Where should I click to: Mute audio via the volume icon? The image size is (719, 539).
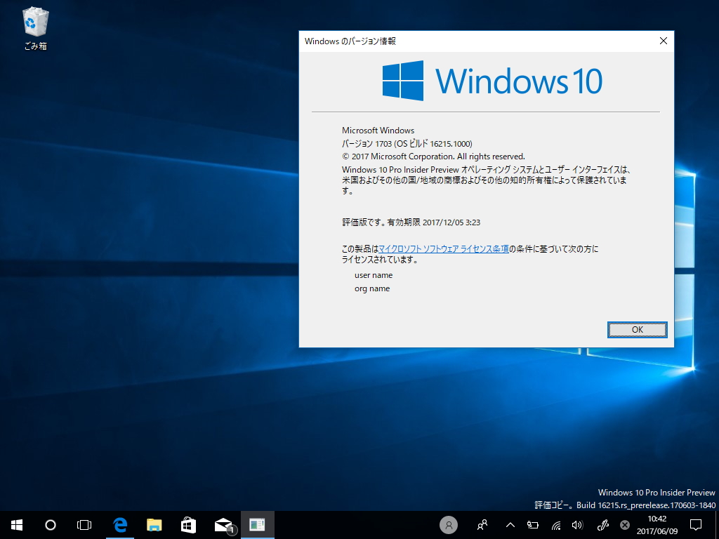pyautogui.click(x=578, y=525)
